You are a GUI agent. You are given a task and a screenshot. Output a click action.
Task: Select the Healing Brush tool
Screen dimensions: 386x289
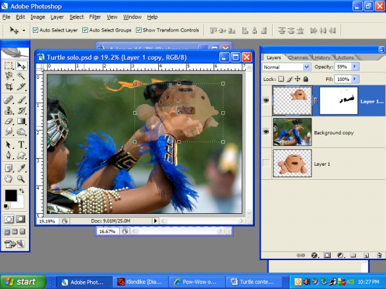(x=8, y=100)
